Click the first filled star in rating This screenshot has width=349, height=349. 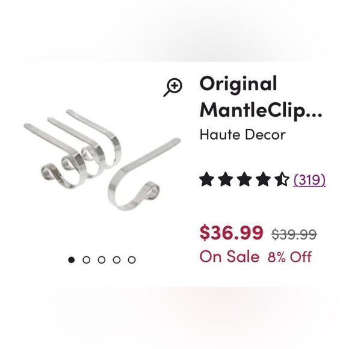(x=206, y=179)
